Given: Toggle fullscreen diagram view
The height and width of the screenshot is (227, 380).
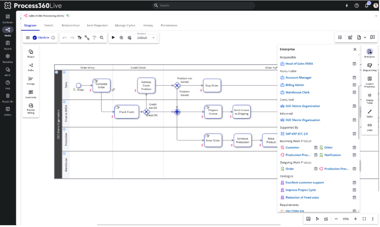Looking at the screenshot, I should pos(364,219).
